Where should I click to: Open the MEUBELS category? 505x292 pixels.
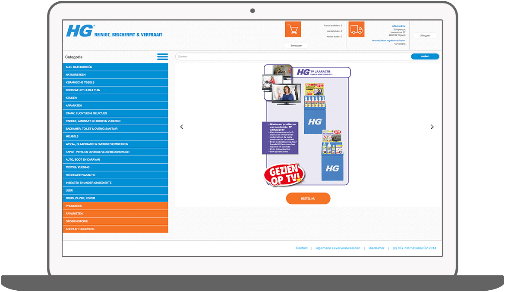[x=115, y=137]
